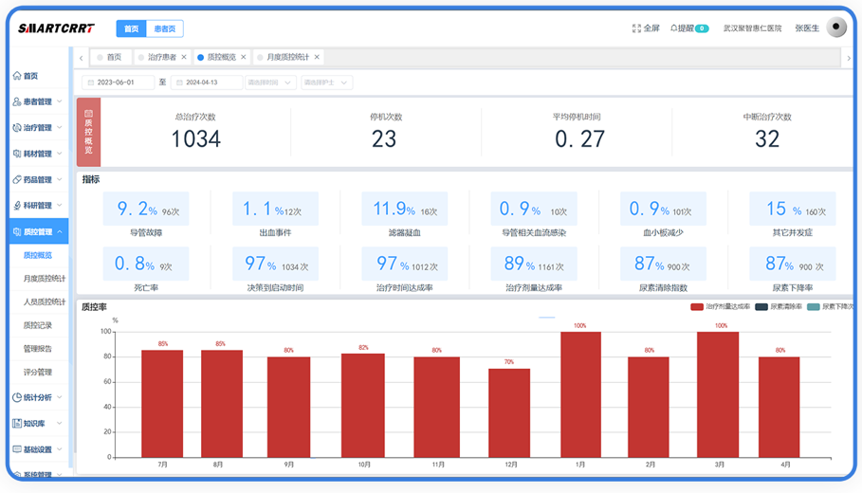Select the 质控概览 page tab

pos(221,57)
